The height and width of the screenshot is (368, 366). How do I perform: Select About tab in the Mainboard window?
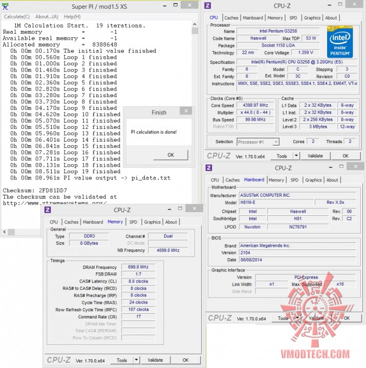tap(332, 180)
